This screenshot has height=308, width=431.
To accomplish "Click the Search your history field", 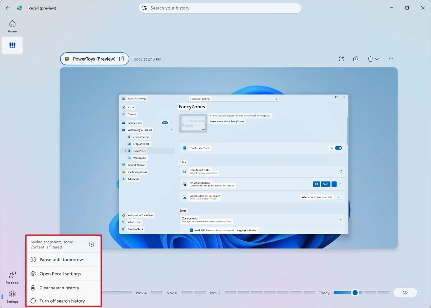I will [220, 8].
